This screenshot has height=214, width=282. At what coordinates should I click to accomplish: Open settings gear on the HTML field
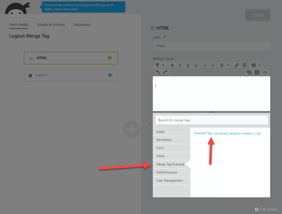(110, 58)
